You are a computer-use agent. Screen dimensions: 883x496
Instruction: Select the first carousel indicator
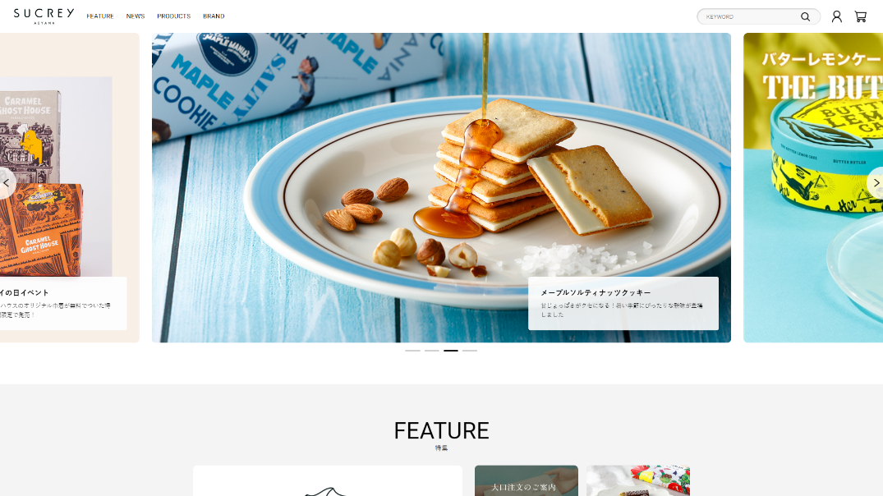[413, 350]
